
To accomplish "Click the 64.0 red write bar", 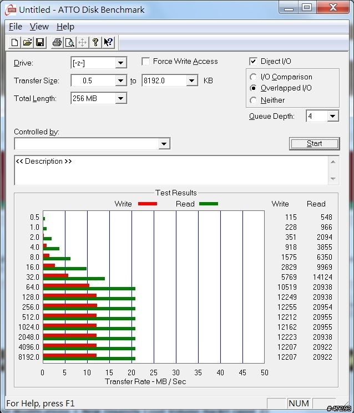I will (66, 285).
